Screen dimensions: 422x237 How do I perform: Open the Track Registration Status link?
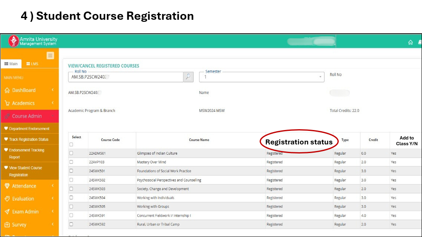click(28, 139)
